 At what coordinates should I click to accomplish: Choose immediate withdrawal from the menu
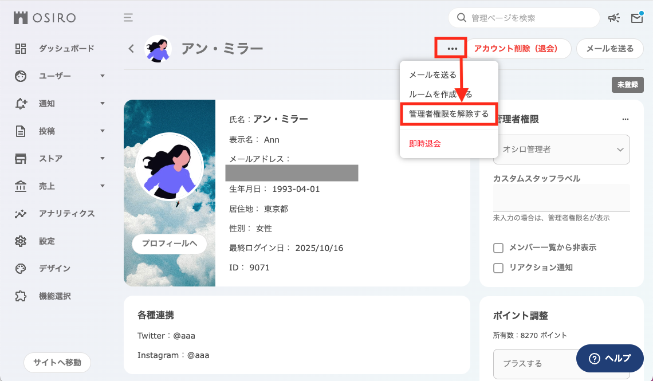425,144
